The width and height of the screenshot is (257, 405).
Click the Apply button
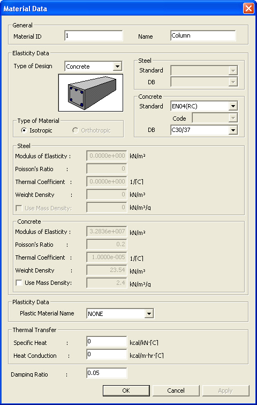[225, 391]
